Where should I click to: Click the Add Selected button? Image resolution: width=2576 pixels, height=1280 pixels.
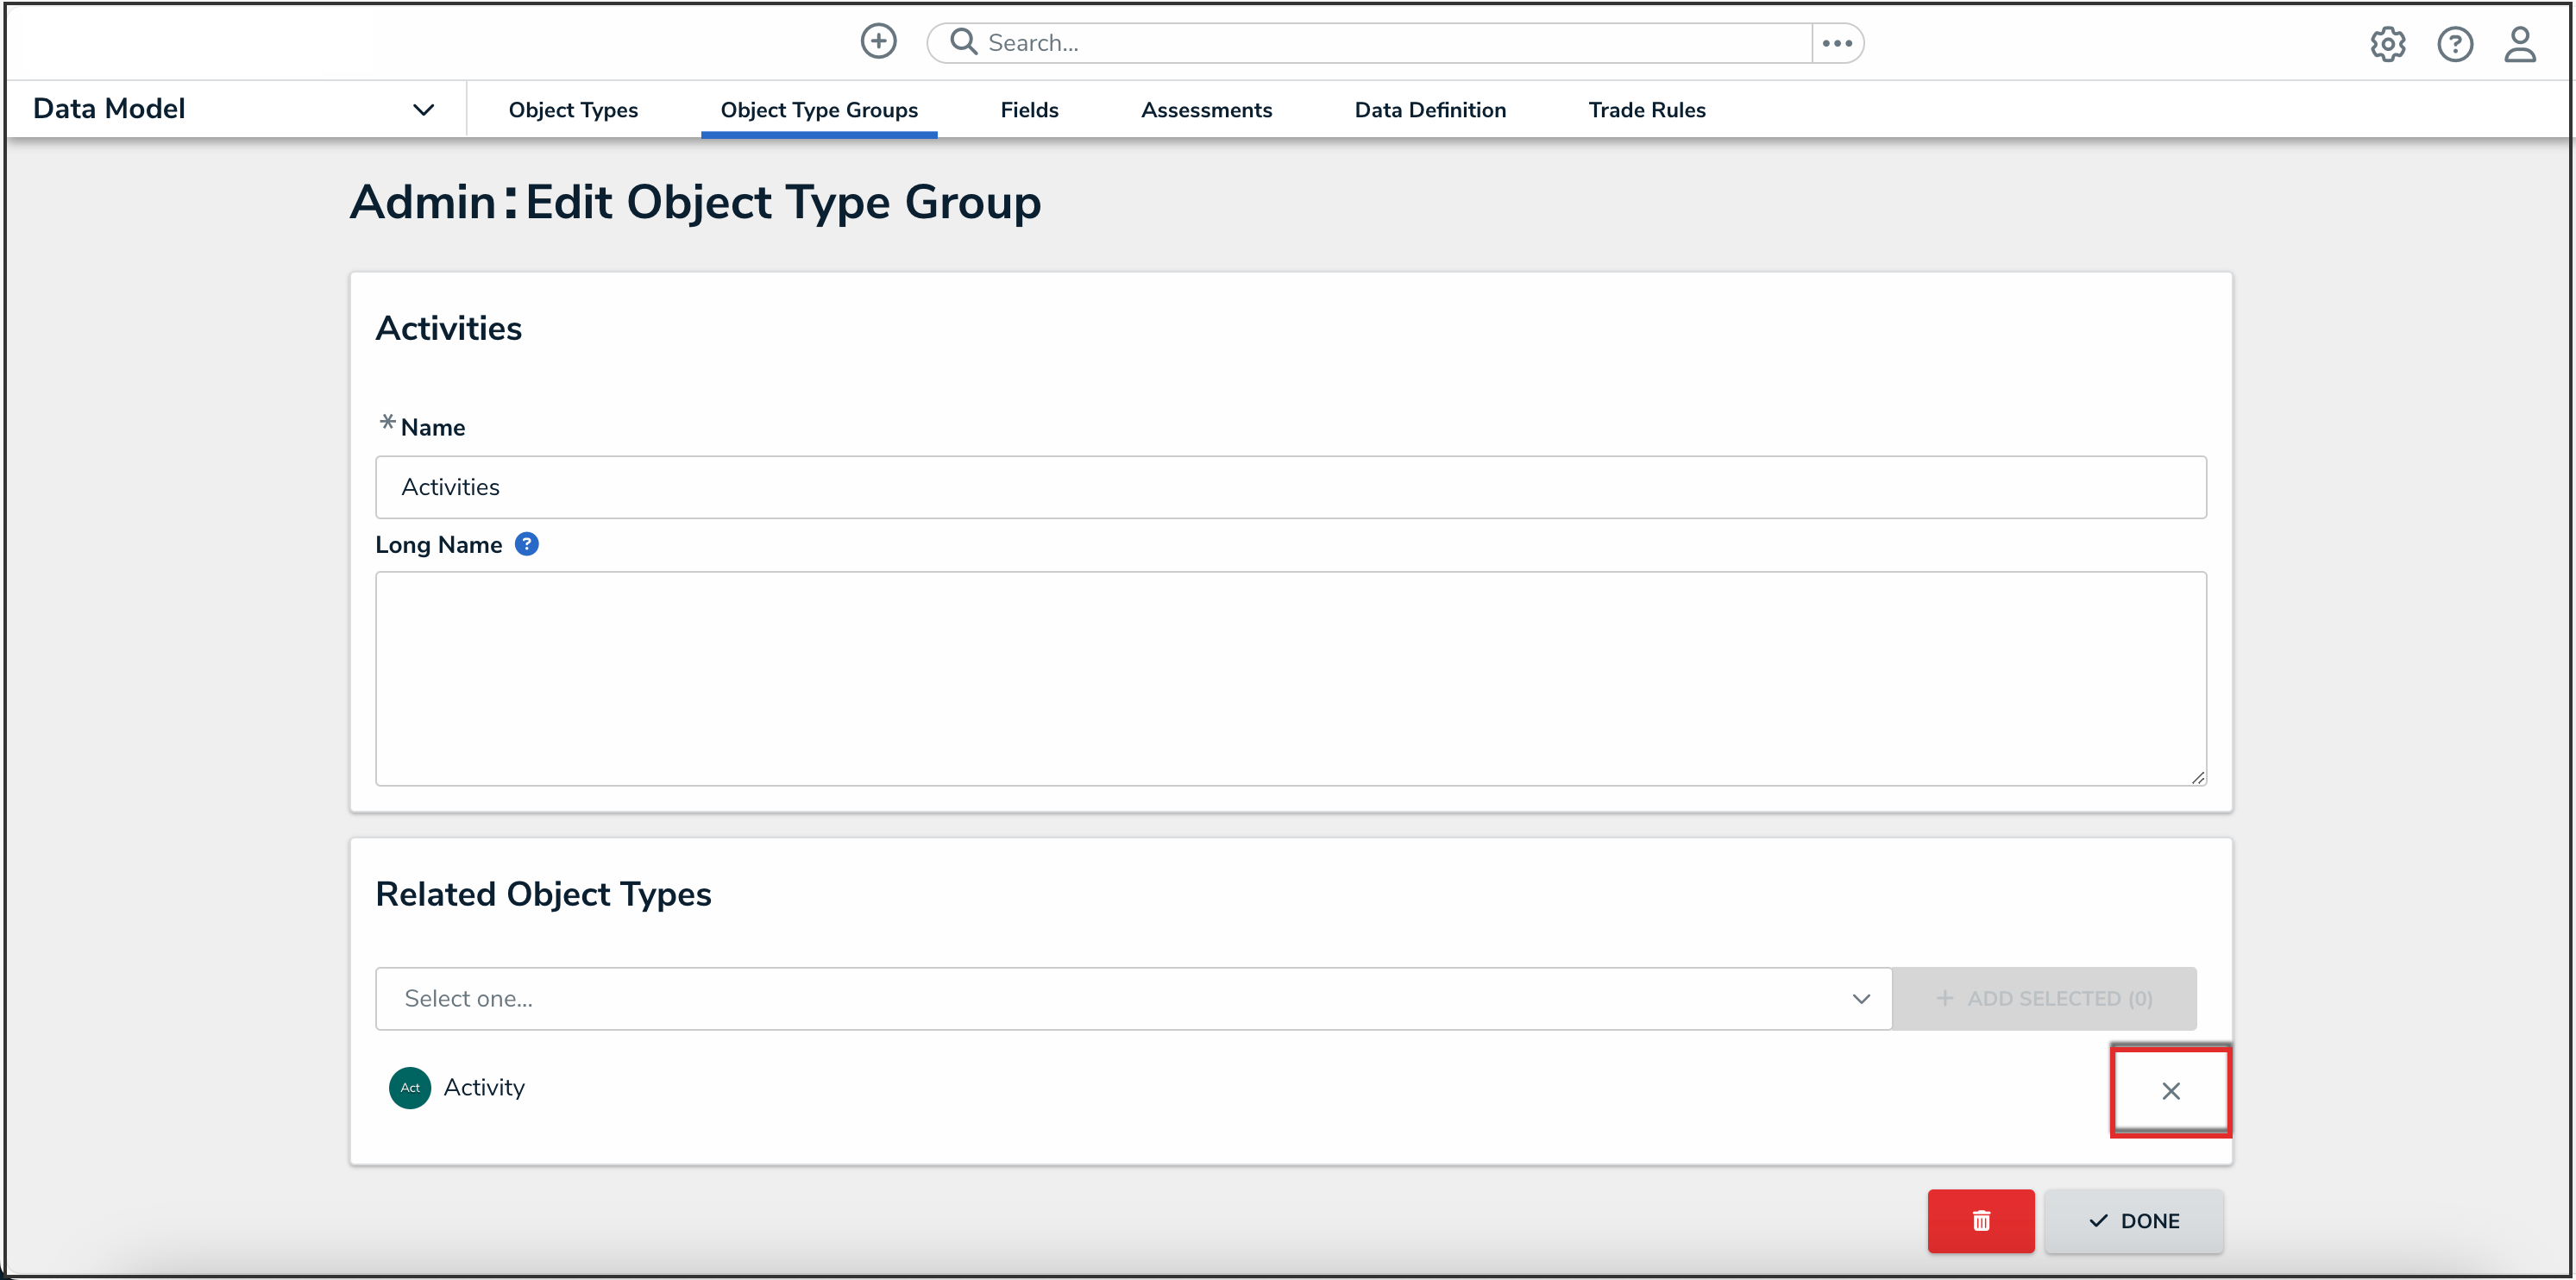[x=2043, y=998]
